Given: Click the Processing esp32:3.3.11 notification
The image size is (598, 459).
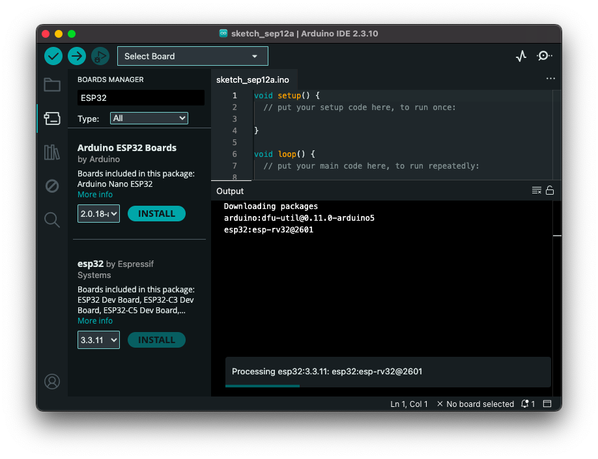Looking at the screenshot, I should pyautogui.click(x=388, y=371).
